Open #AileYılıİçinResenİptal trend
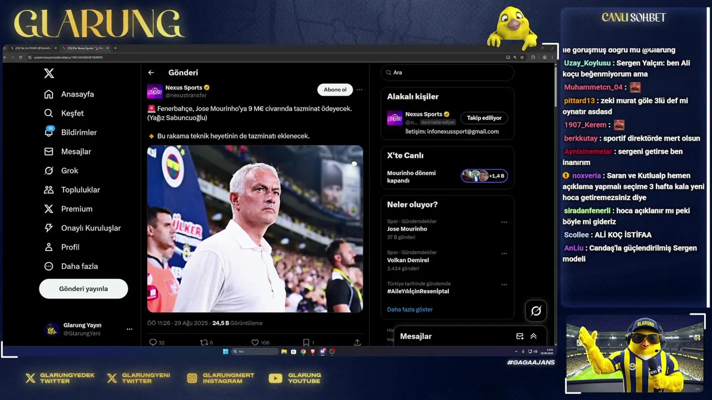 pyautogui.click(x=418, y=291)
